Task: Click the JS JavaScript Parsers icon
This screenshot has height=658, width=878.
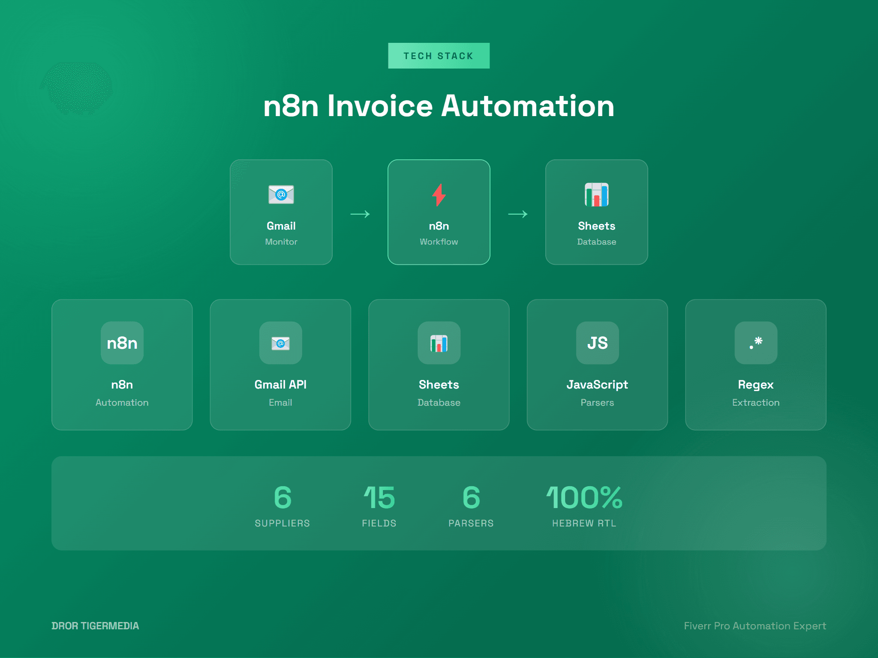Action: coord(597,343)
